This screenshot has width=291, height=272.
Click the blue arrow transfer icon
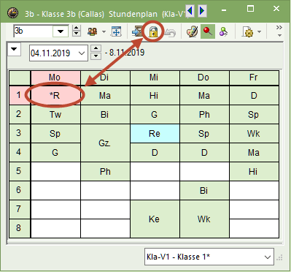[137, 32]
